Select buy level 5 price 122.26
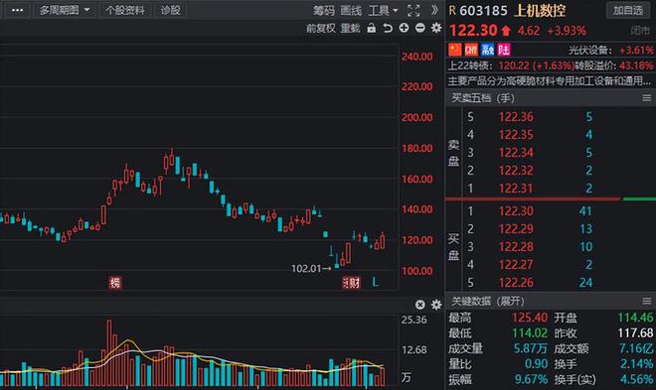Viewport: 656px width, 390px height. (x=516, y=283)
